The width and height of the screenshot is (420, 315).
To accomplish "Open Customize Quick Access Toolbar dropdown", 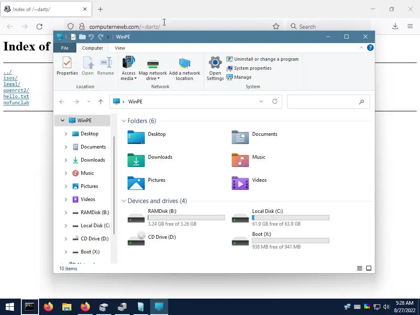I will (108, 37).
